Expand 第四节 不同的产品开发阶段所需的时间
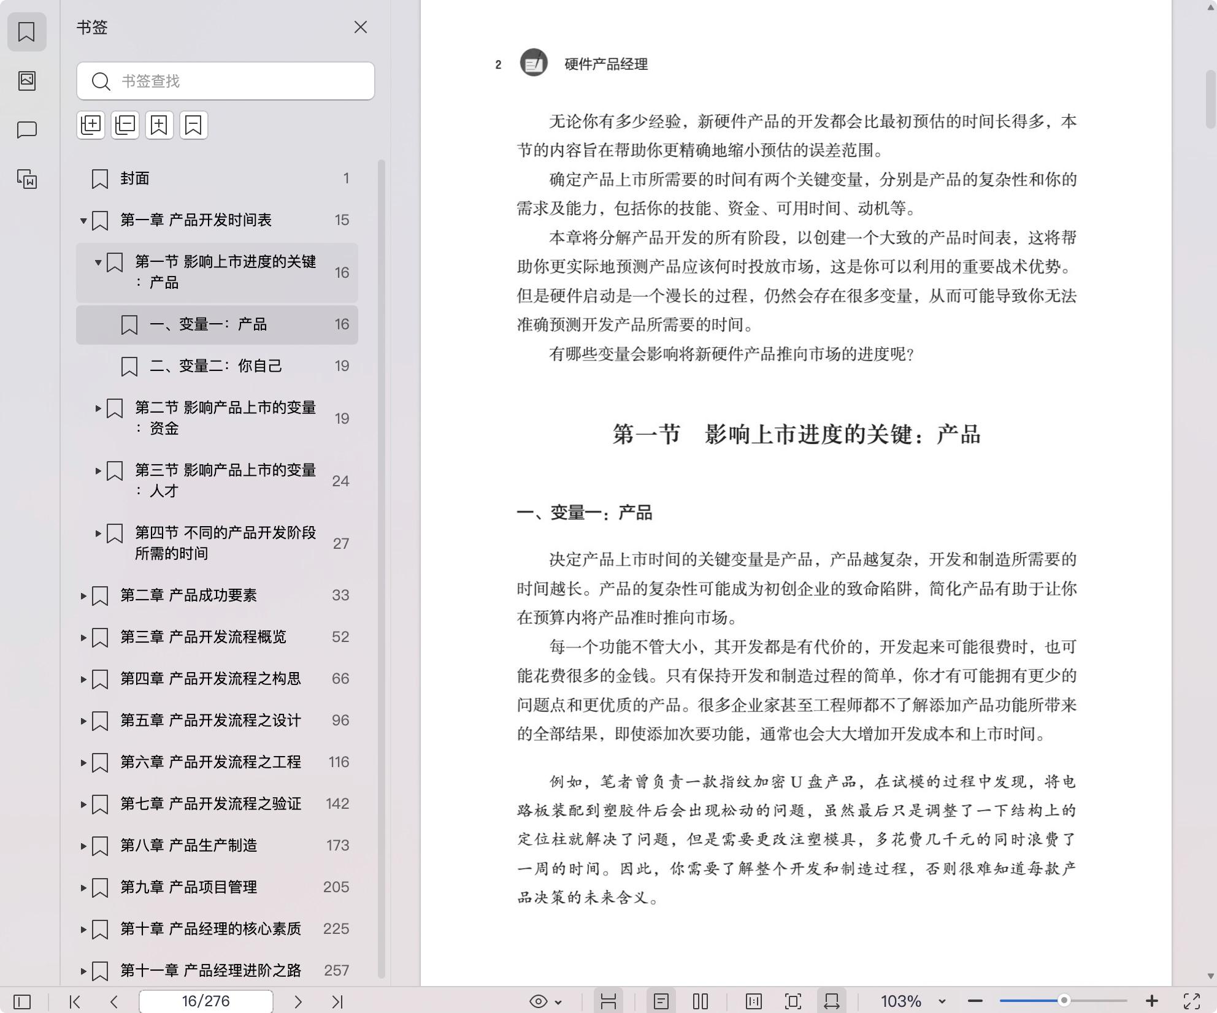This screenshot has width=1217, height=1013. [x=98, y=533]
